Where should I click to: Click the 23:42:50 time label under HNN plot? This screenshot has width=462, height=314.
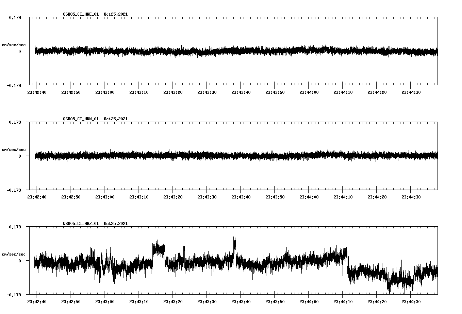click(x=71, y=197)
